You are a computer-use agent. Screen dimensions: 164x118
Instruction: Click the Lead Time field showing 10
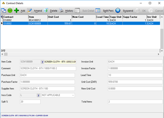135,75
